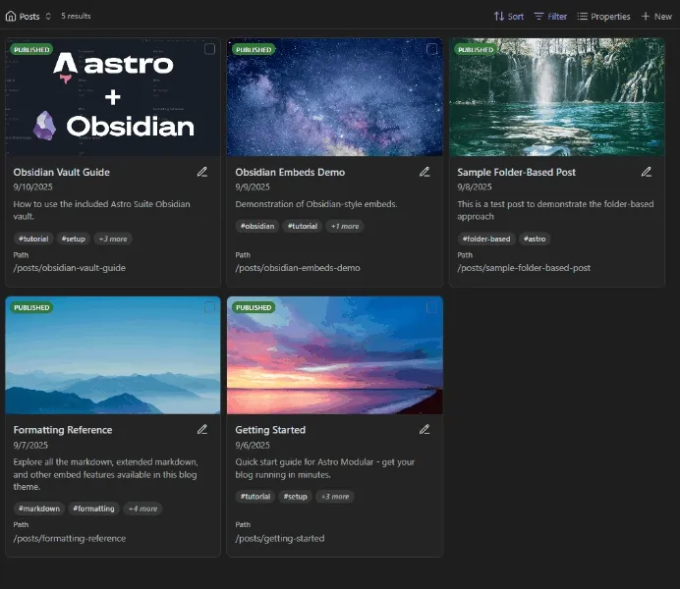Check the Sample Folder-Based Post checkbox

(653, 49)
